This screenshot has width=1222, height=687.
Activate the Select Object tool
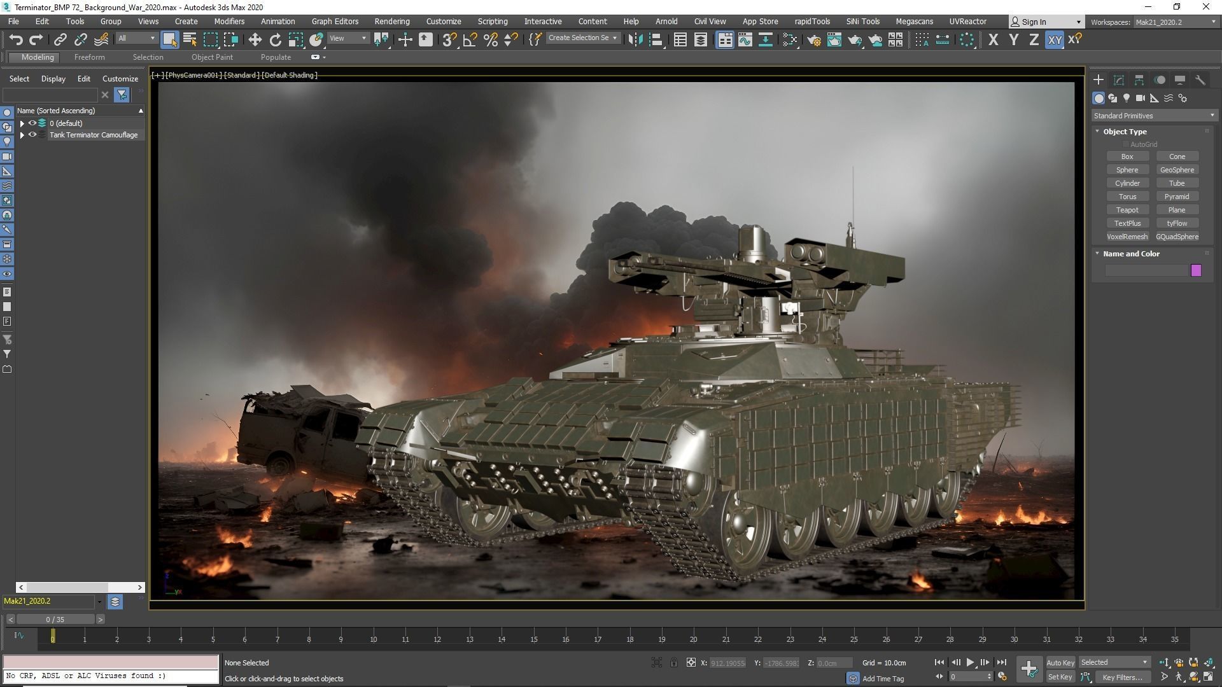[x=169, y=39]
